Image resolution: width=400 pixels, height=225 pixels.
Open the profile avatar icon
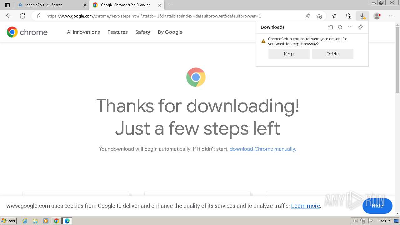point(377,16)
